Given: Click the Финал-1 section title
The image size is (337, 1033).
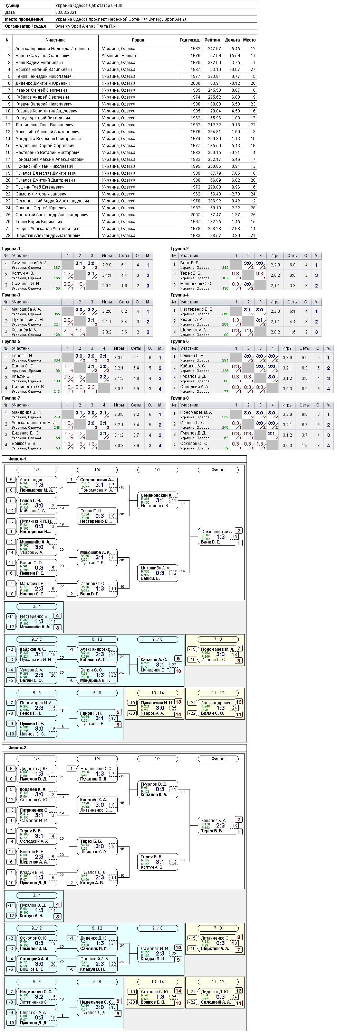Looking at the screenshot, I should (17, 459).
